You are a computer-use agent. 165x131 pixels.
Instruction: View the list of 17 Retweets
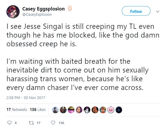(17, 110)
